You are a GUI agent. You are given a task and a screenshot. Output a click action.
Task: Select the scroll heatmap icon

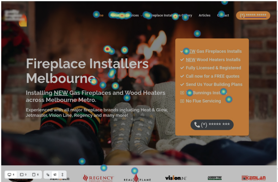62,175
